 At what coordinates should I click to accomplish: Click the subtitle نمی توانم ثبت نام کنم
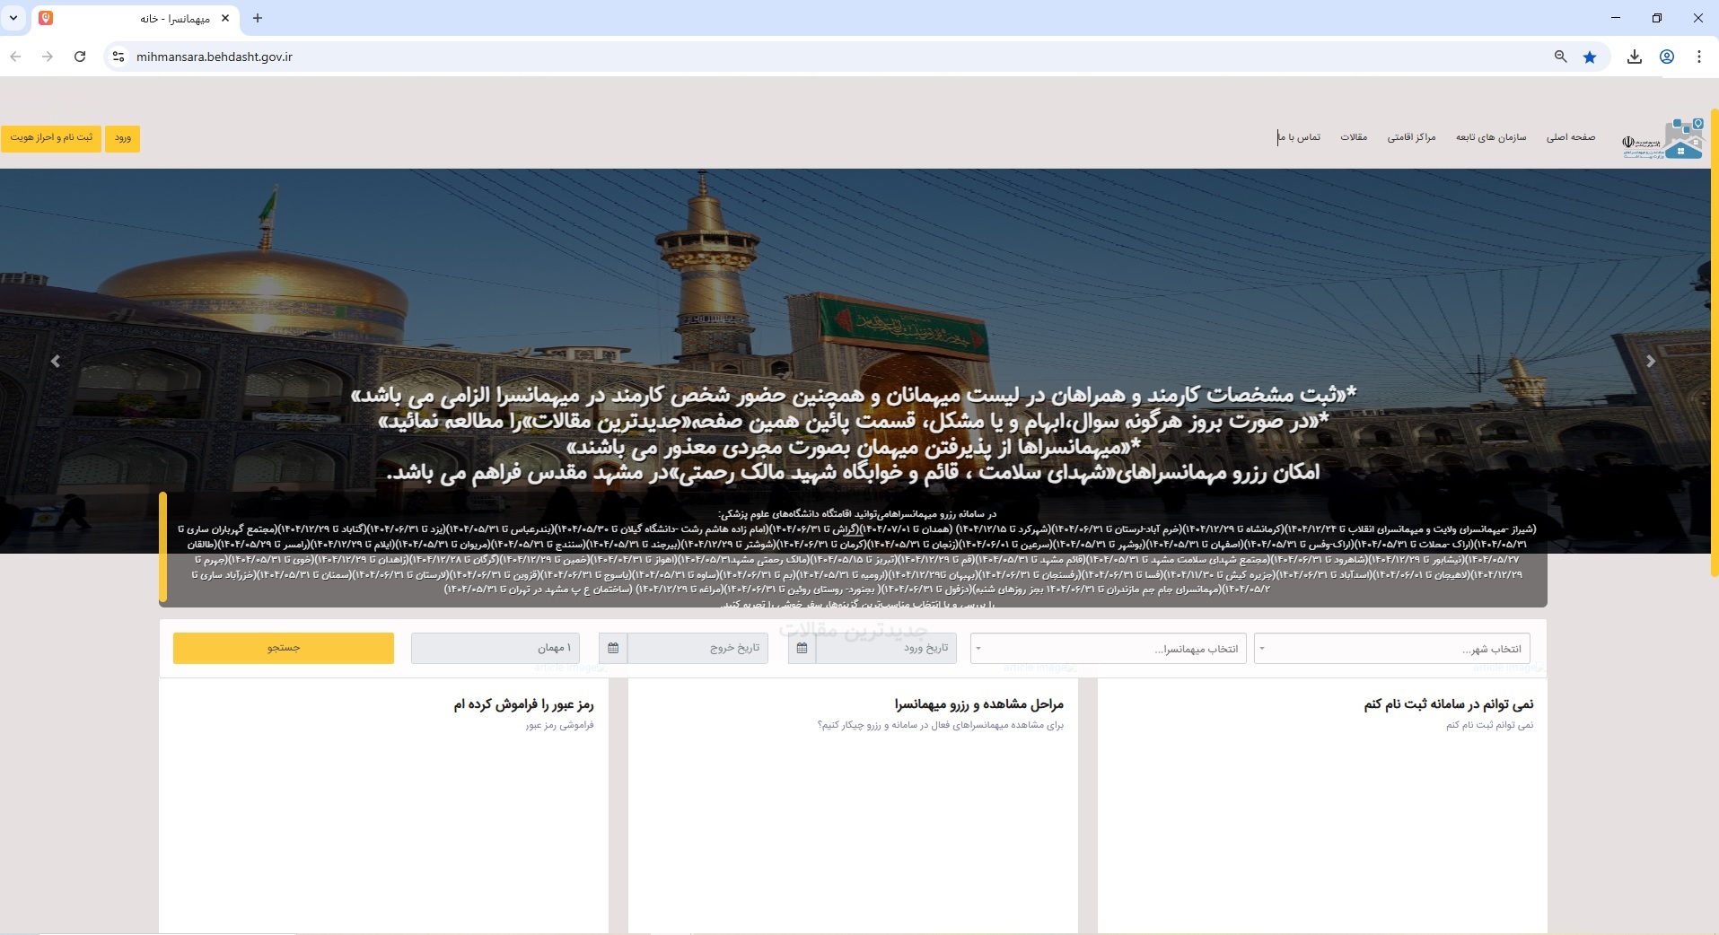(x=1489, y=725)
